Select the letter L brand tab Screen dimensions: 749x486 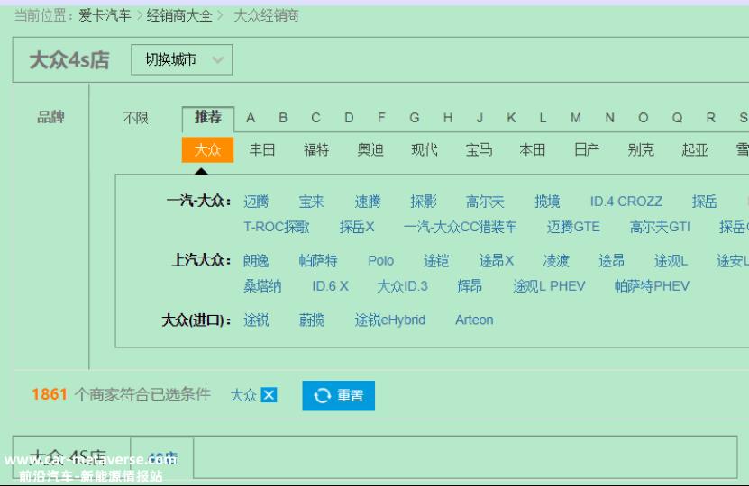(x=543, y=118)
